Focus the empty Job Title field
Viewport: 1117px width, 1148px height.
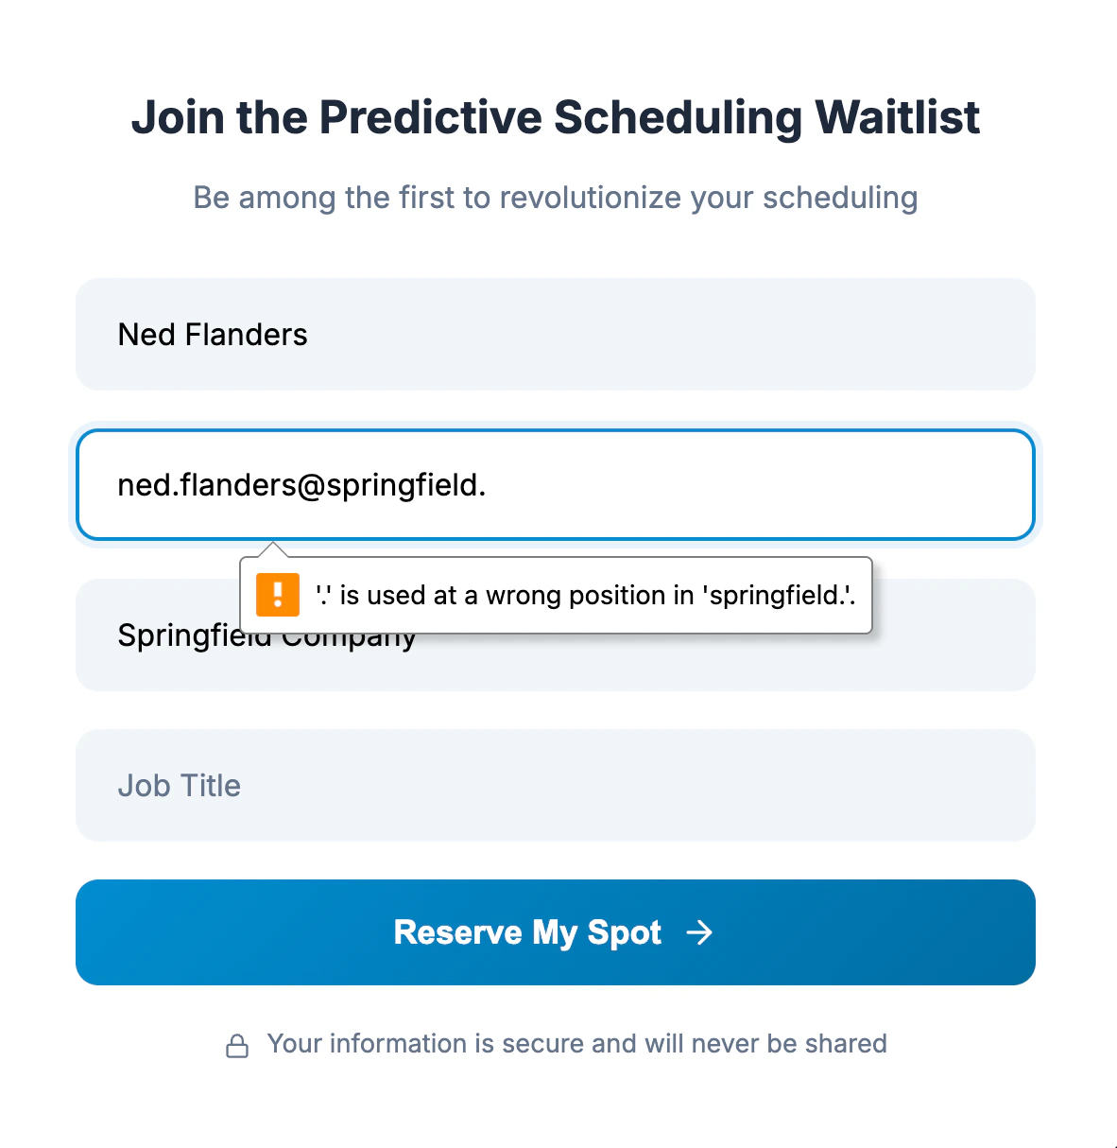pos(556,785)
